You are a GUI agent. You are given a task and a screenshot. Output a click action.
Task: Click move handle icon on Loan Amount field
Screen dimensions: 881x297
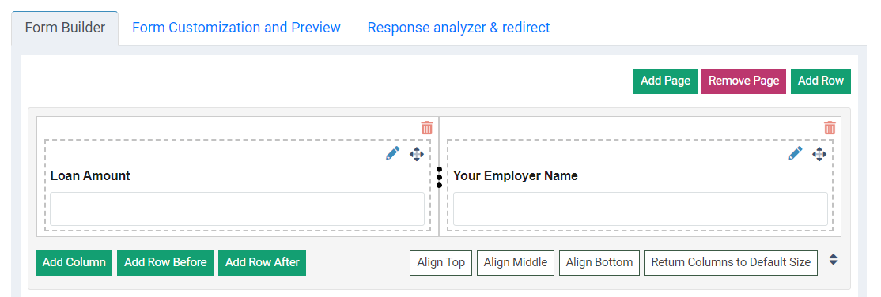(416, 154)
